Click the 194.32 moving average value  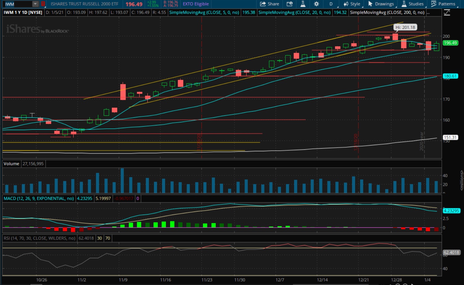[340, 12]
